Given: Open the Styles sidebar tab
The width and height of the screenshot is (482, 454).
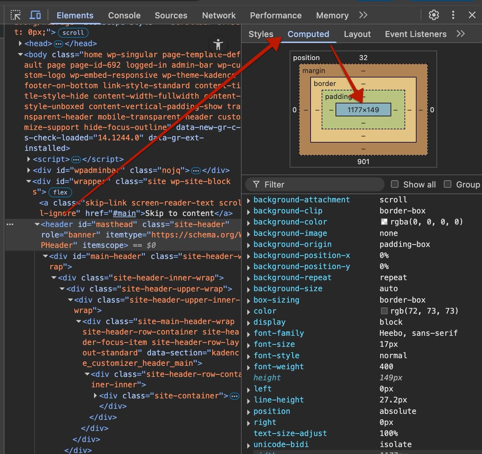Looking at the screenshot, I should tap(261, 34).
